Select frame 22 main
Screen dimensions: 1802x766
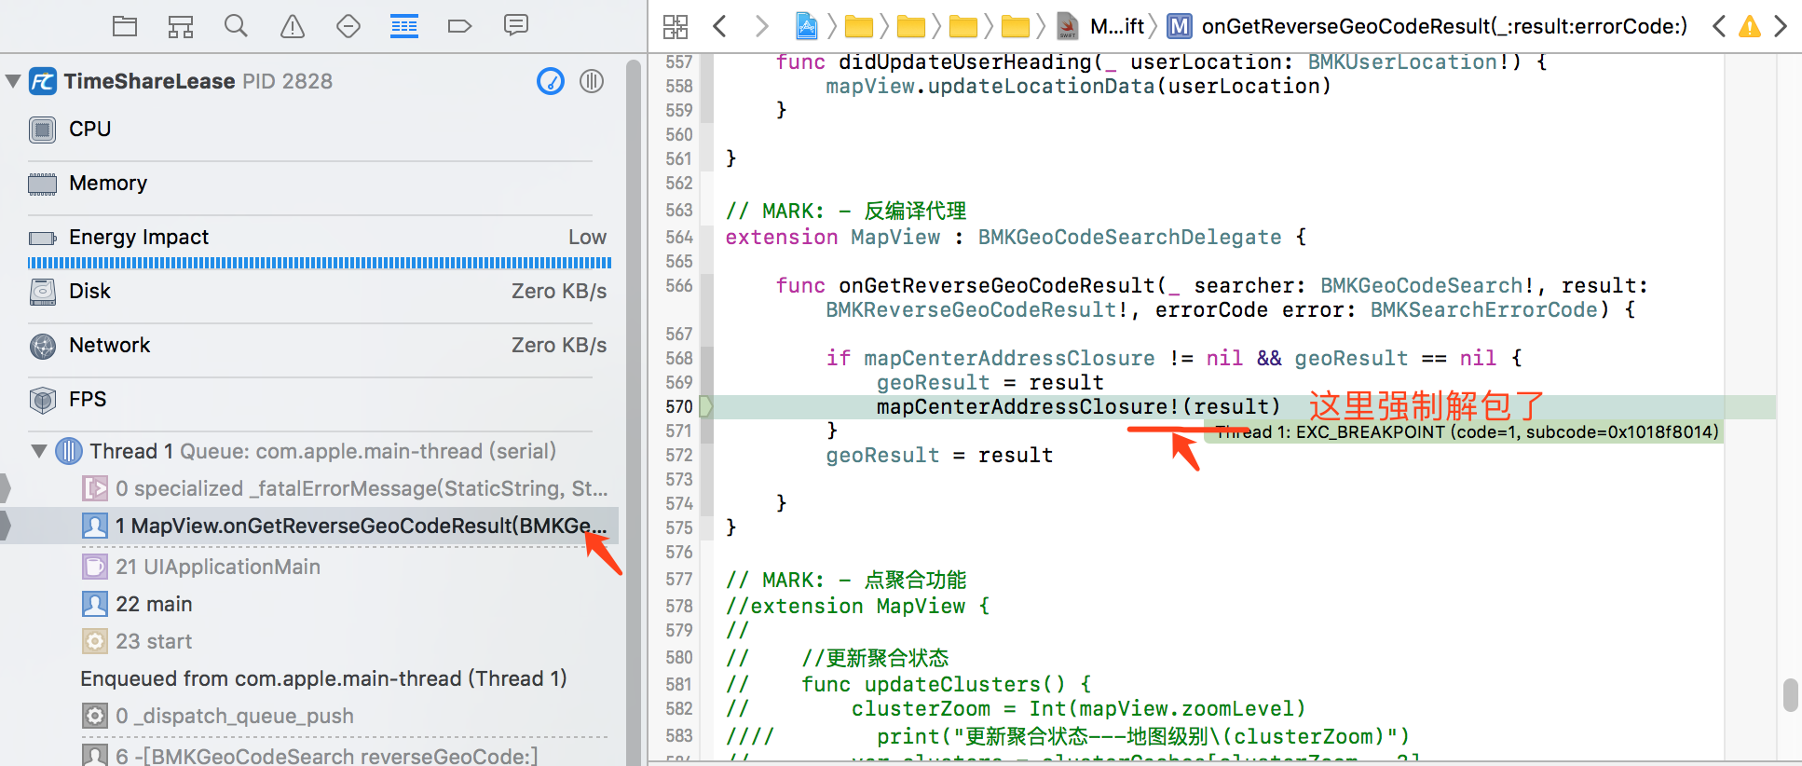click(309, 604)
